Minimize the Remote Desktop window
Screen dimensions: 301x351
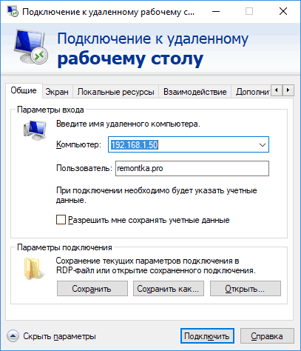click(216, 11)
